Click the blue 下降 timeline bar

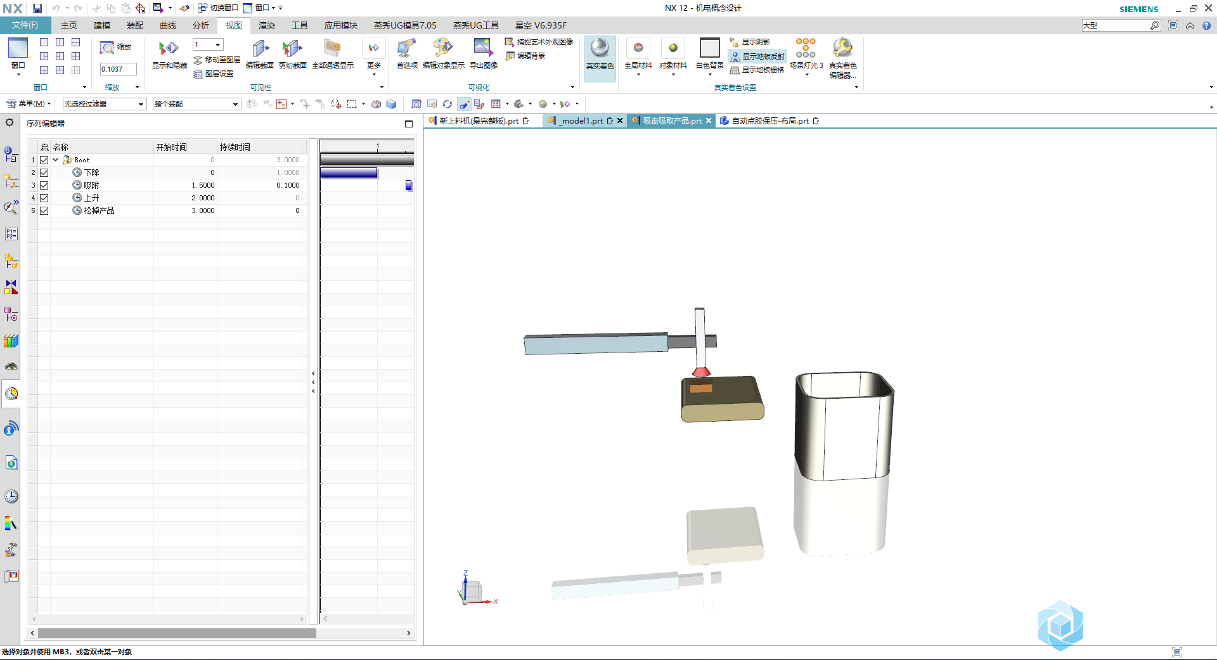click(349, 172)
